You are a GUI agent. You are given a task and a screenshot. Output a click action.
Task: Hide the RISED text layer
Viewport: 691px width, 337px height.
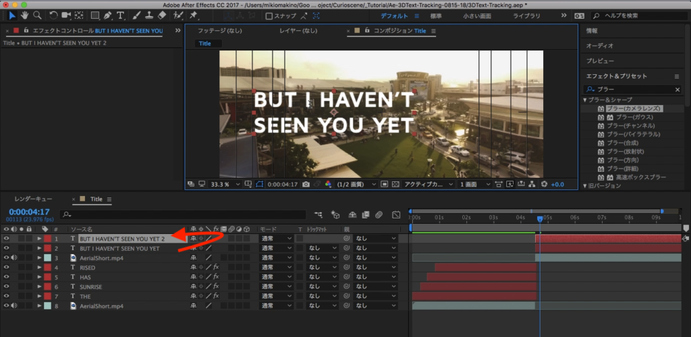[x=7, y=268]
